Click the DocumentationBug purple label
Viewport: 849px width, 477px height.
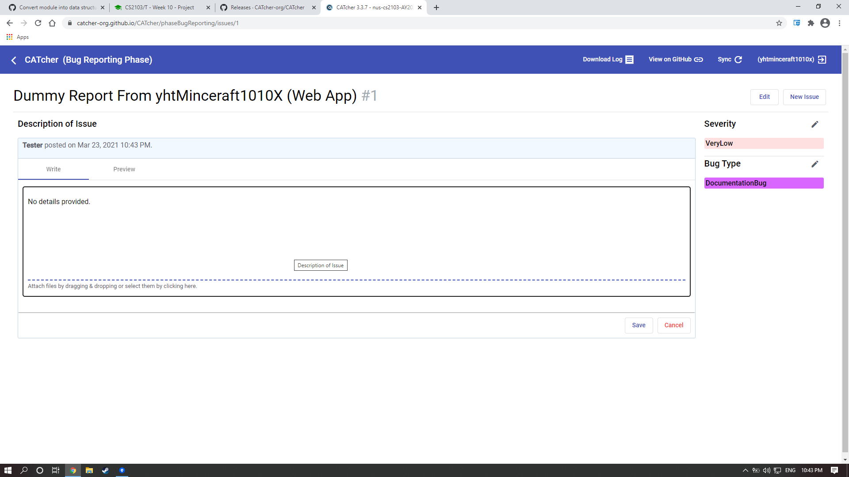763,183
